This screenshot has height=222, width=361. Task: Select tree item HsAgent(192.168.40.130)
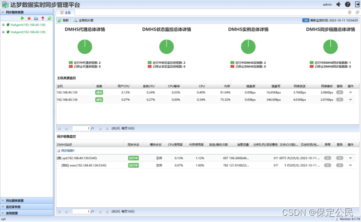coord(28,32)
